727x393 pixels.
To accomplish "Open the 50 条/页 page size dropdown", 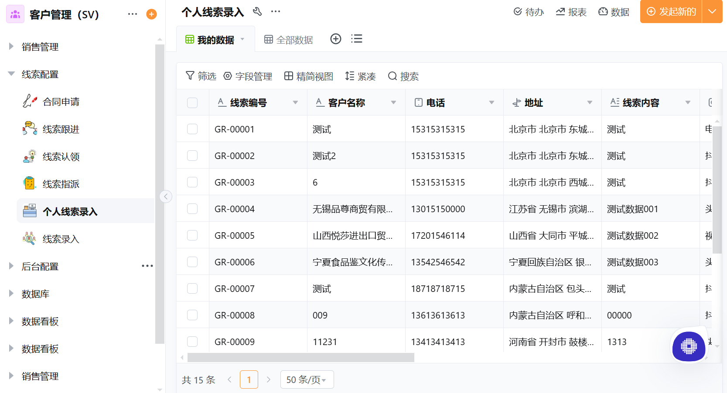I will click(x=307, y=379).
